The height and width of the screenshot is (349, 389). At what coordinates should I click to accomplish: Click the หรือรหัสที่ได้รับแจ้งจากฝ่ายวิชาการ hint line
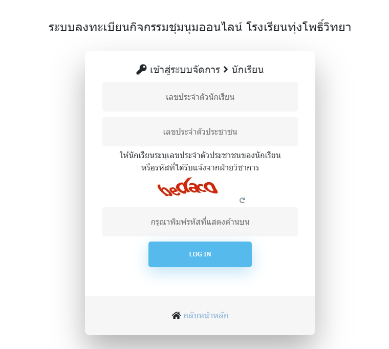200,168
